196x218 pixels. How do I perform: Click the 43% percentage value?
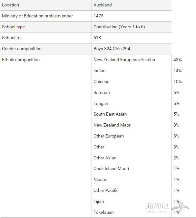click(x=178, y=60)
